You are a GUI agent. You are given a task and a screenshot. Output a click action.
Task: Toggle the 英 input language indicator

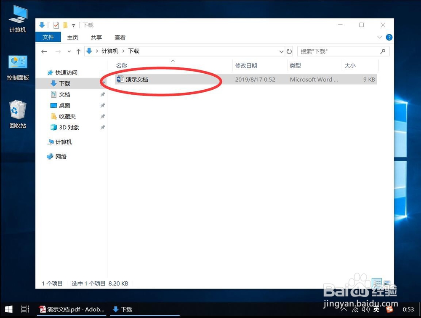[x=376, y=309]
